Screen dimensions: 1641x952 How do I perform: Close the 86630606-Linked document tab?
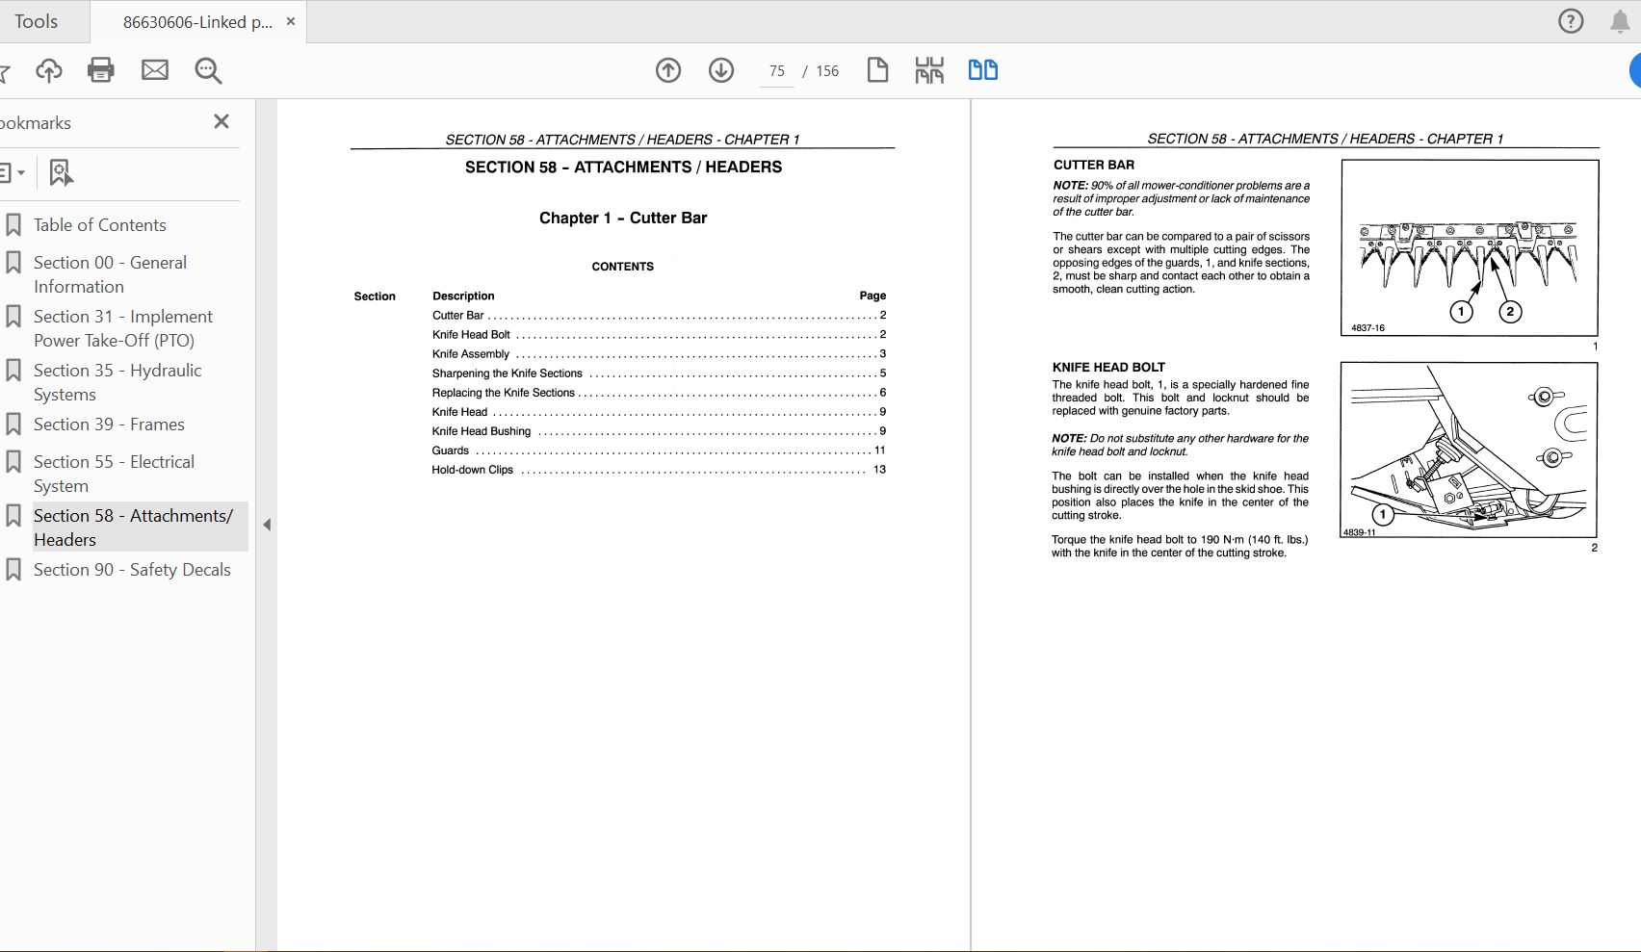[x=291, y=21]
